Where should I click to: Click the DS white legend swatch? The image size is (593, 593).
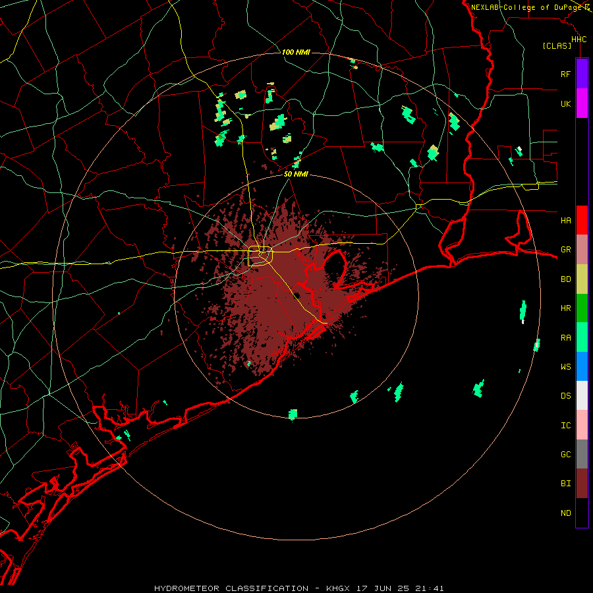point(582,395)
